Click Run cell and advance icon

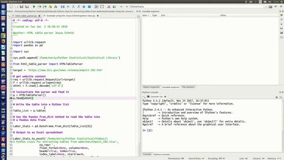pyautogui.click(x=45, y=7)
